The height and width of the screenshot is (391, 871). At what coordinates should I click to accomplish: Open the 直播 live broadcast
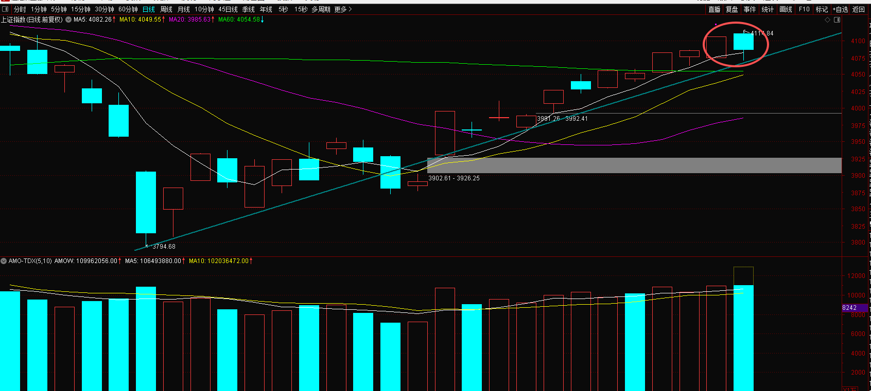[x=715, y=9]
